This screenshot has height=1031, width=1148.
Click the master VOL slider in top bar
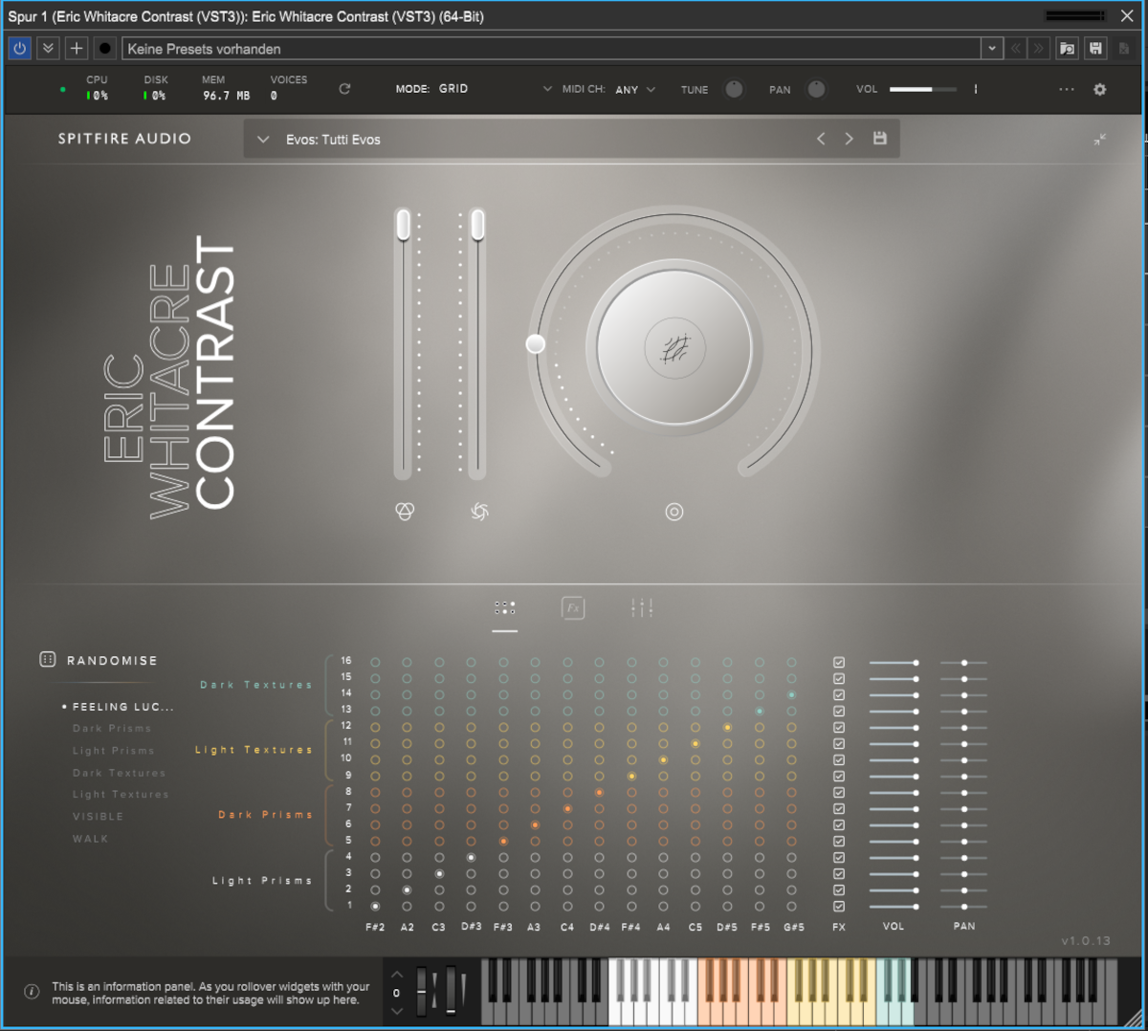[x=922, y=89]
